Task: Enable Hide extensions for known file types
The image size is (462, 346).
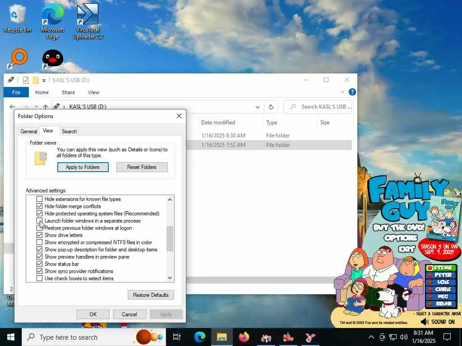Action: click(x=39, y=199)
